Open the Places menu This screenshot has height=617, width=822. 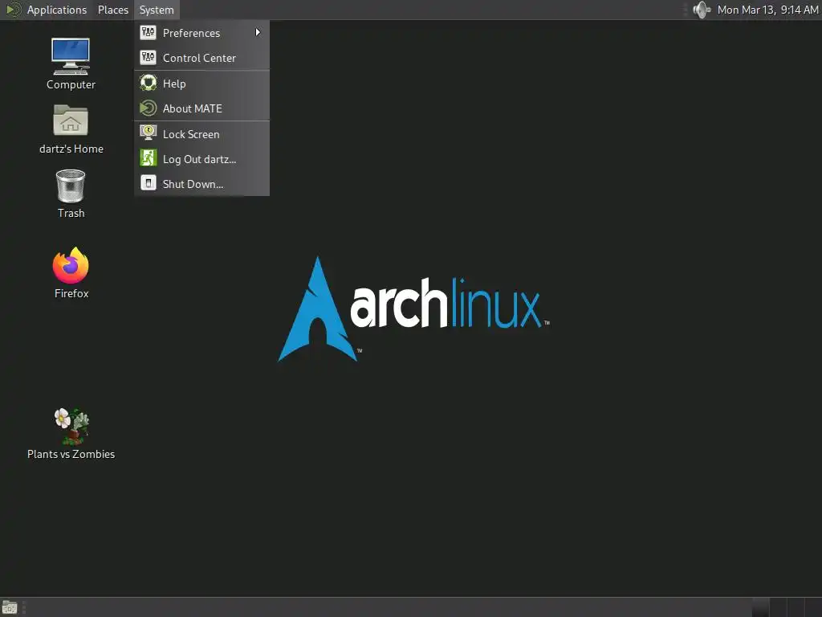pos(113,10)
